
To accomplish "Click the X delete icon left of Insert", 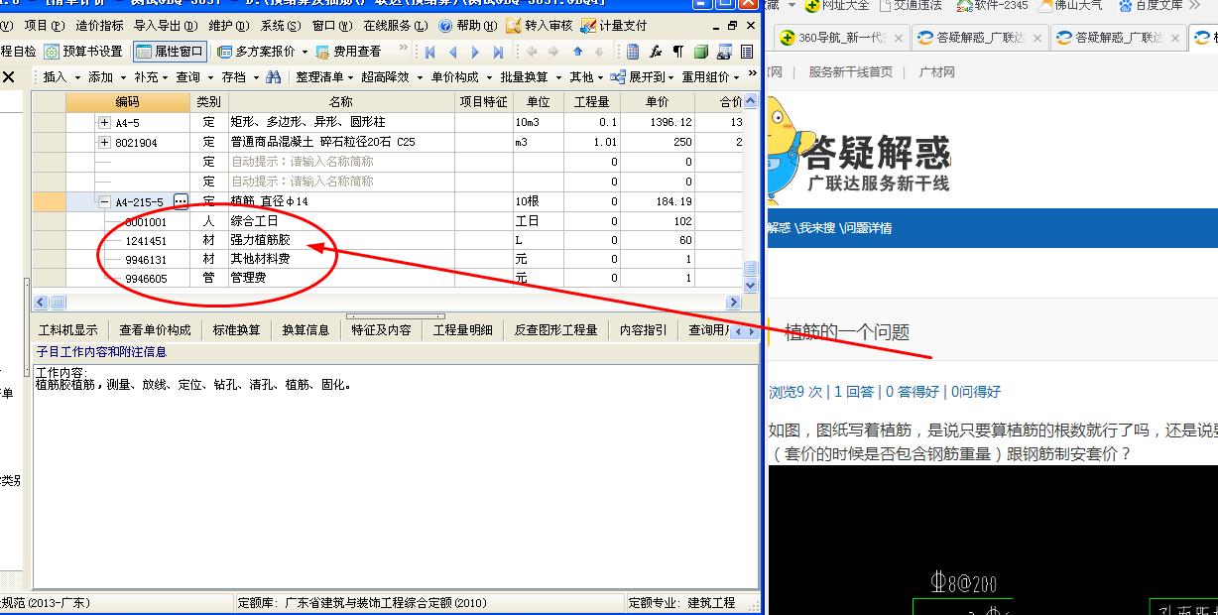I will tap(9, 76).
